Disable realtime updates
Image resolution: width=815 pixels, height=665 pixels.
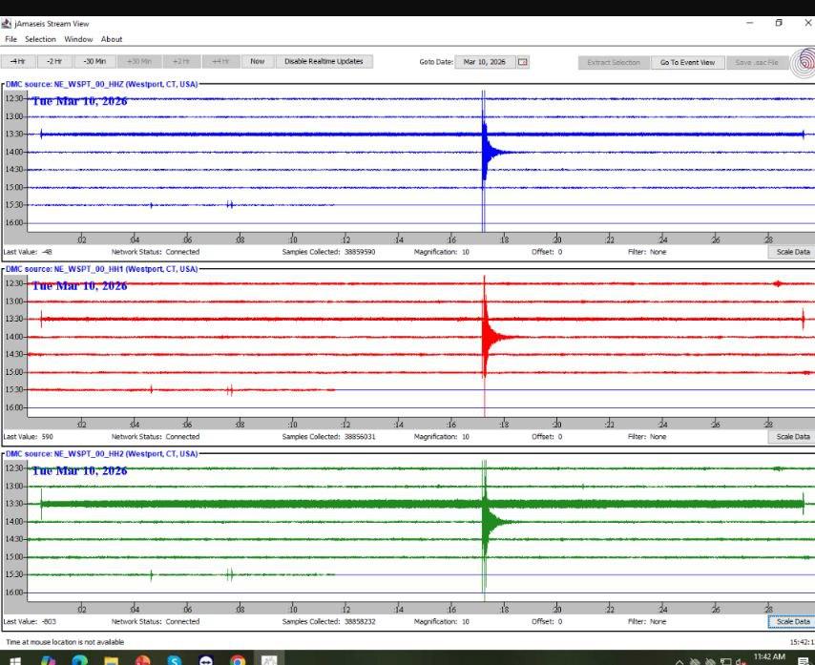pyautogui.click(x=324, y=62)
